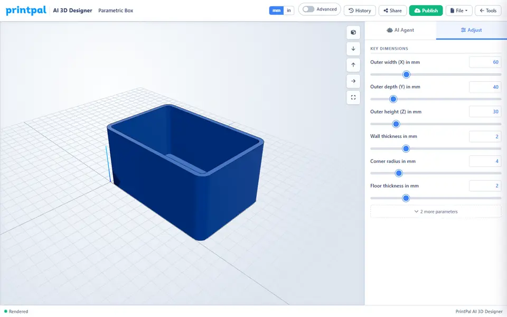Toggle the Advanced switch

pos(308,10)
